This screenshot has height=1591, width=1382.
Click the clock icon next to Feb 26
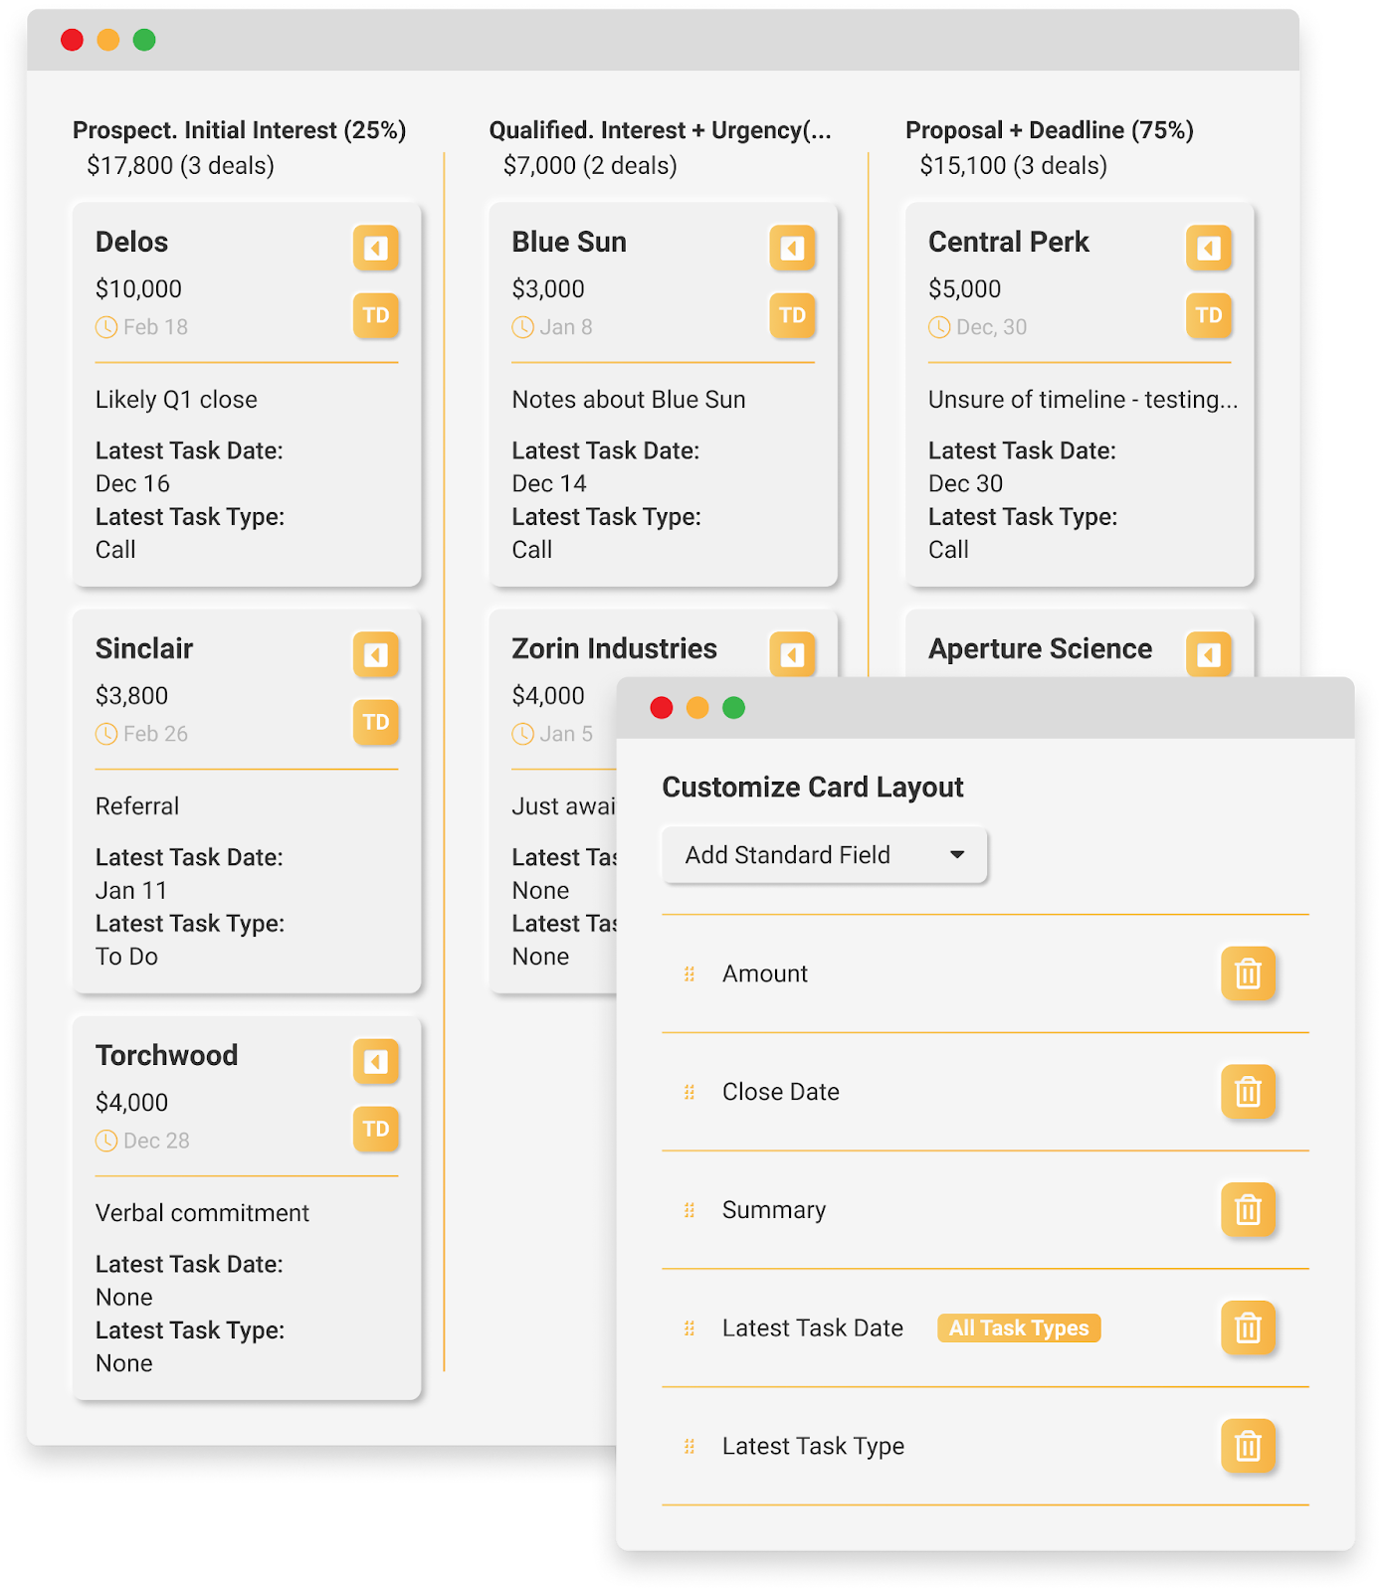point(106,734)
